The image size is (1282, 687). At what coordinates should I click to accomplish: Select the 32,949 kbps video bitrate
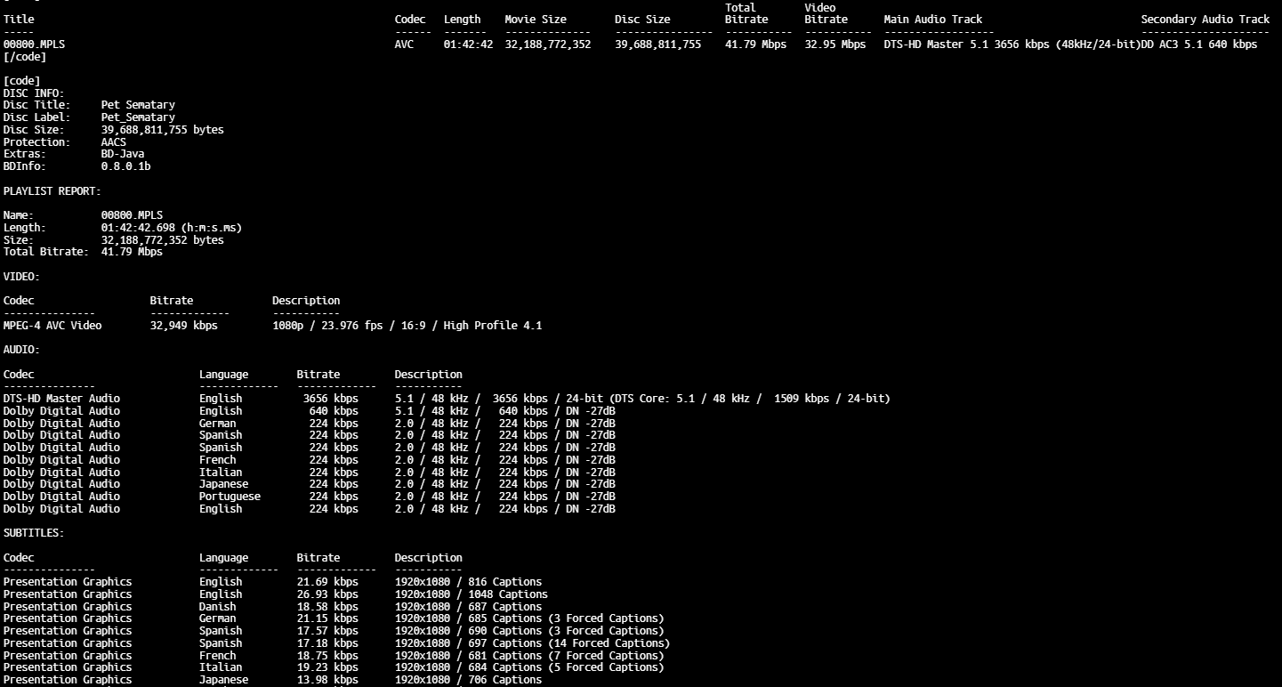[183, 326]
